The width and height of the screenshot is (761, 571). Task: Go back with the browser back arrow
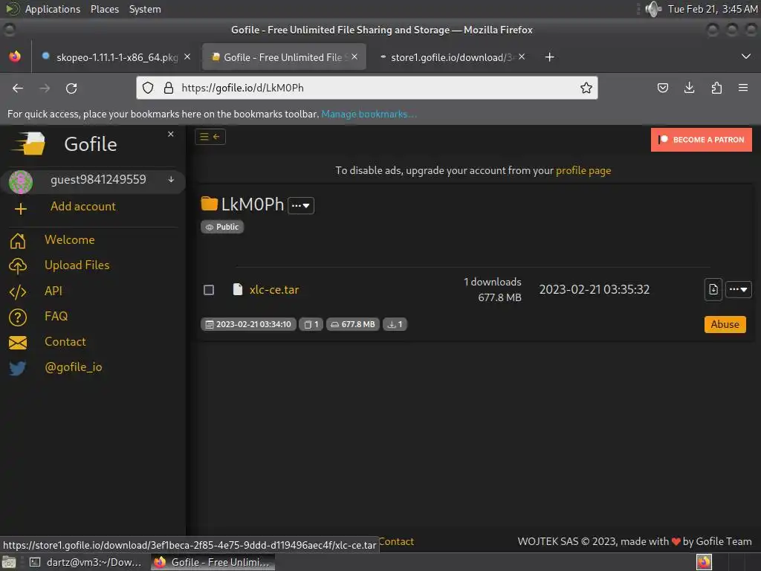point(18,88)
